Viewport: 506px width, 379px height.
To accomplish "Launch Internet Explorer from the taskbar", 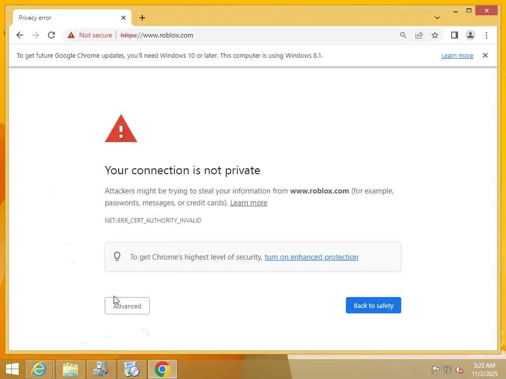I will click(x=39, y=369).
